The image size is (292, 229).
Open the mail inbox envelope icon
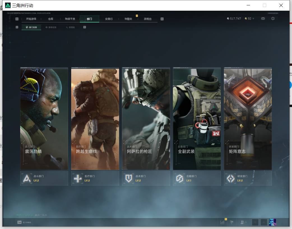coord(263,19)
